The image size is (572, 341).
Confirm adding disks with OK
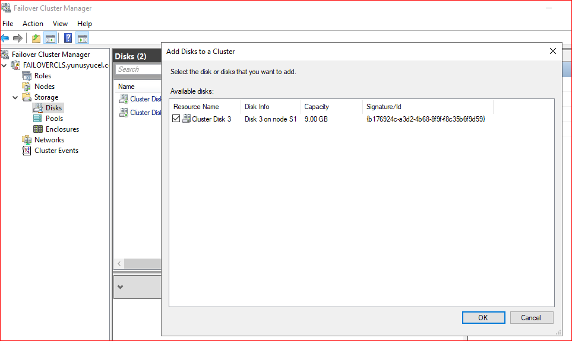[483, 318]
